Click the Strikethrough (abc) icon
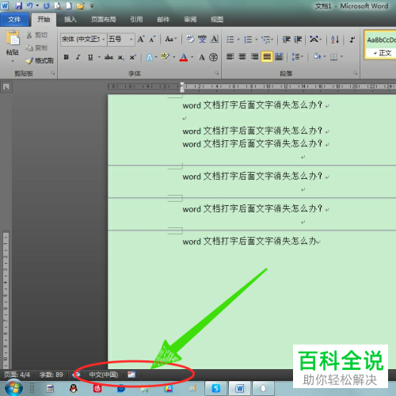 (109, 57)
